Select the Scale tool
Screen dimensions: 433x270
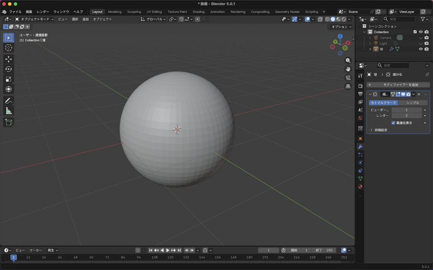[8, 79]
